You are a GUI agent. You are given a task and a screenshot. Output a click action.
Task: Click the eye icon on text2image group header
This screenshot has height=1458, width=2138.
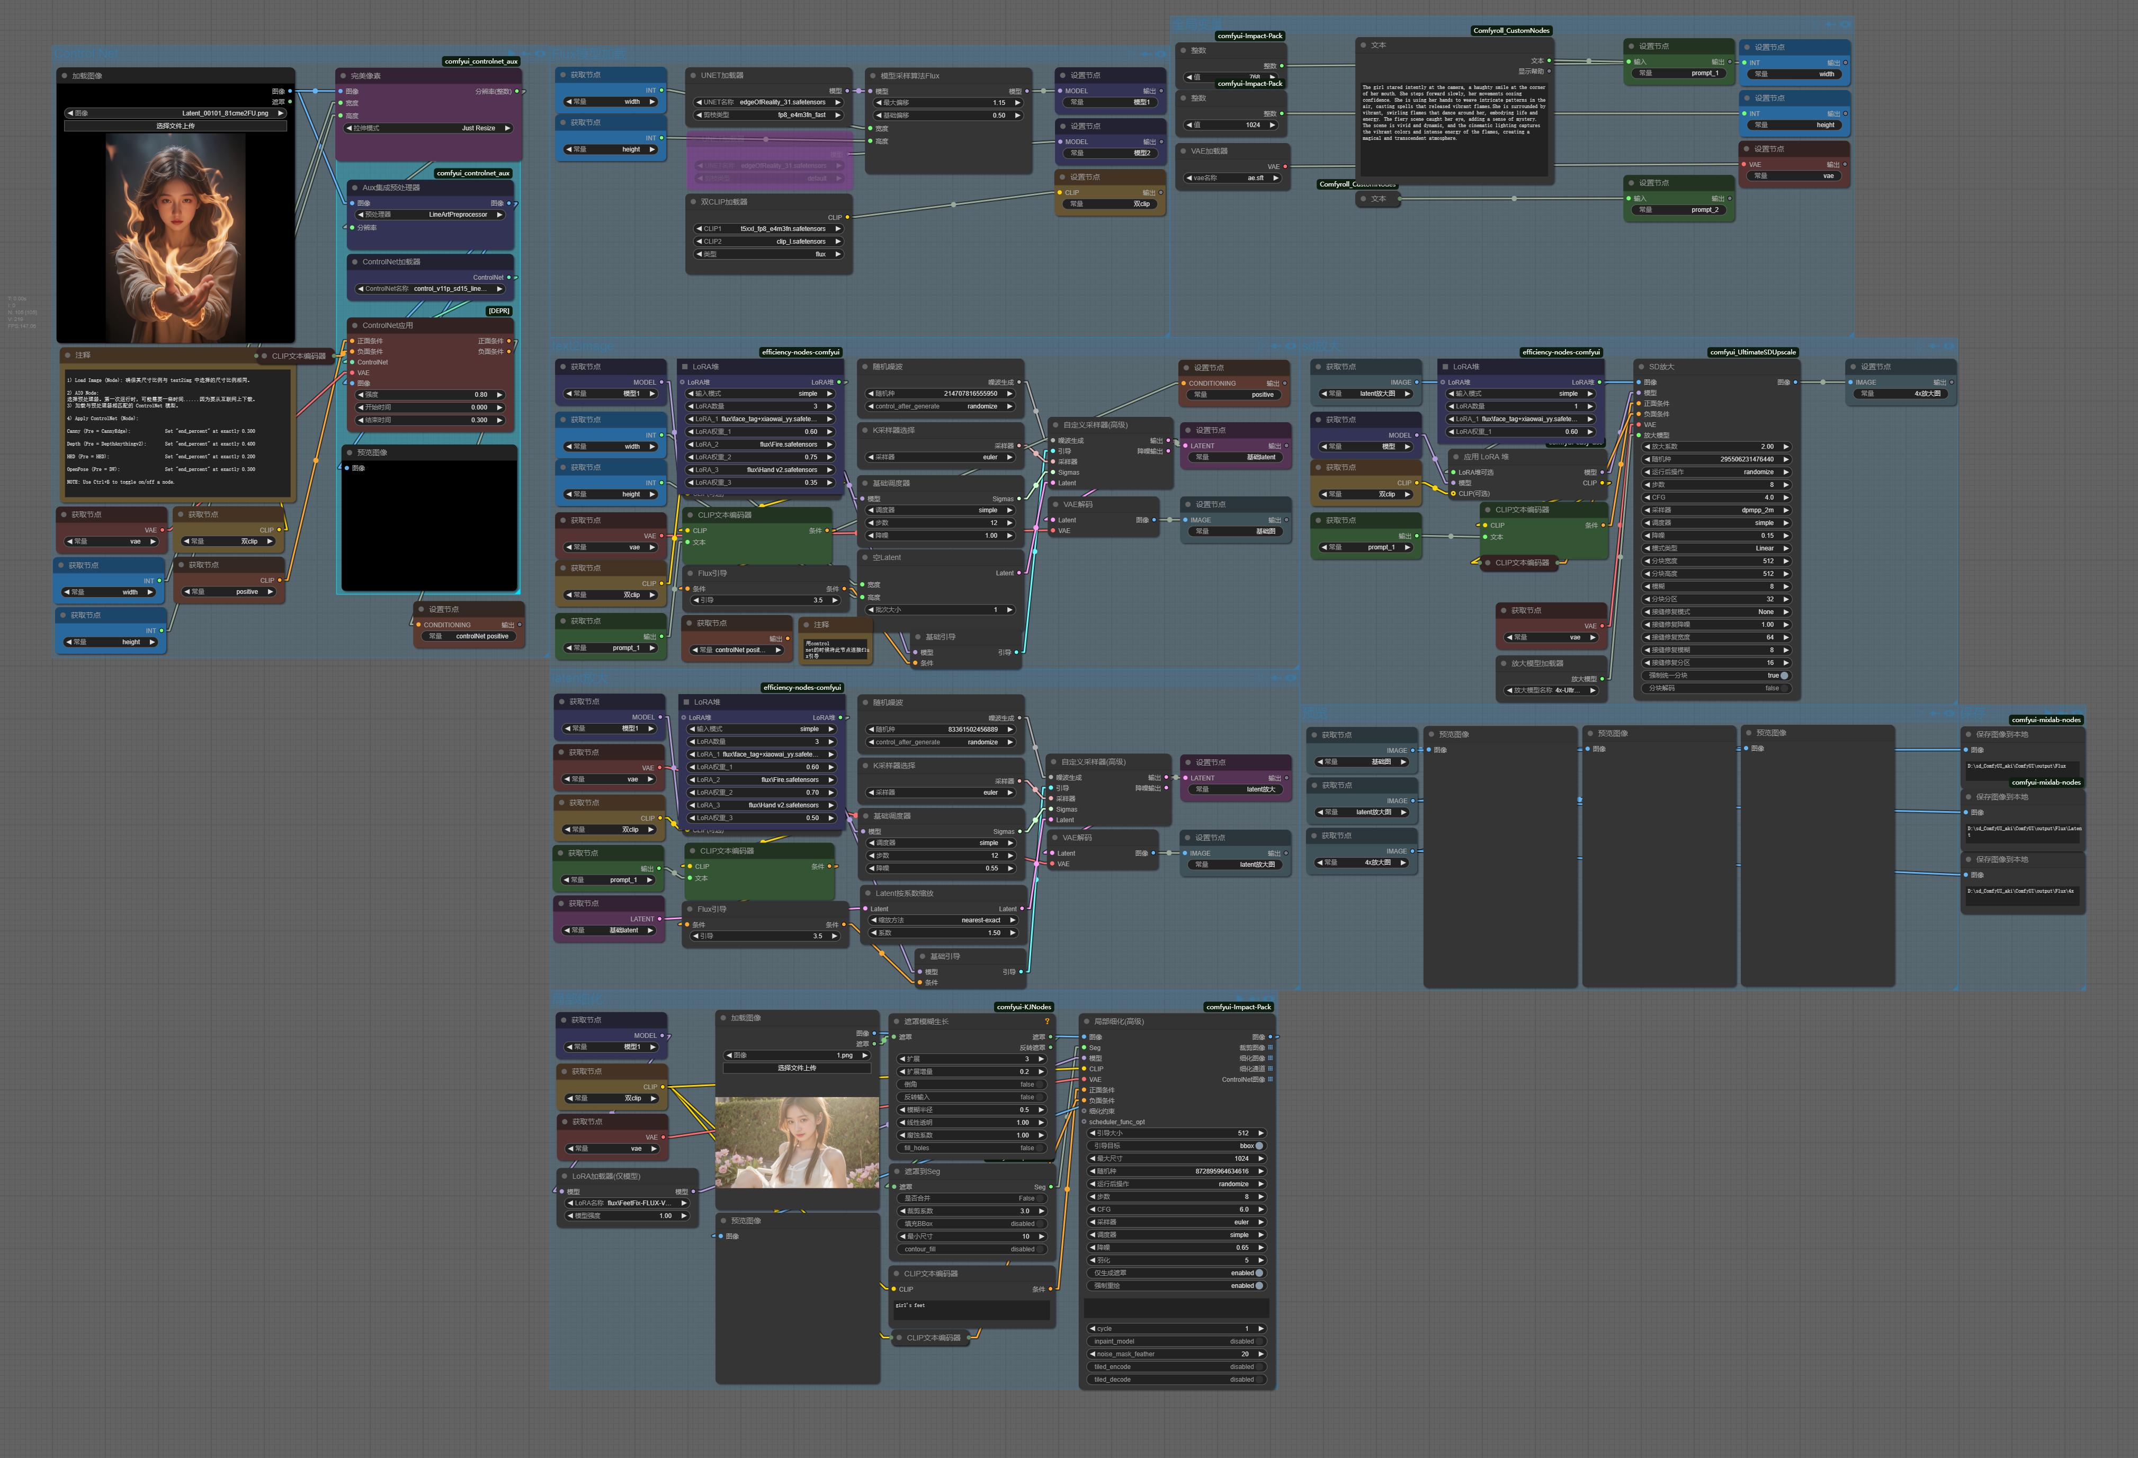pyautogui.click(x=1291, y=346)
